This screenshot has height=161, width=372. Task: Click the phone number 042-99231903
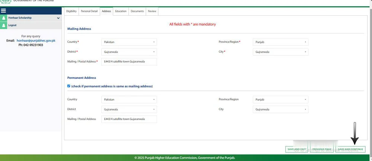pyautogui.click(x=33, y=45)
